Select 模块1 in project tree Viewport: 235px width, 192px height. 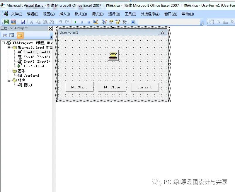(x=28, y=85)
